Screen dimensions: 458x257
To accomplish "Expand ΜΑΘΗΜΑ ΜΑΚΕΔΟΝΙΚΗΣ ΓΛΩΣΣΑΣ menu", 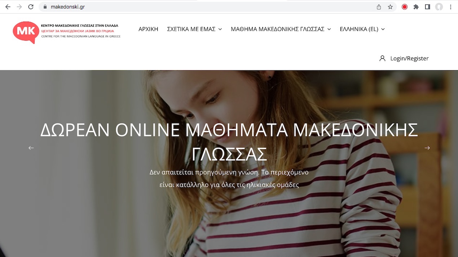I will (x=281, y=29).
